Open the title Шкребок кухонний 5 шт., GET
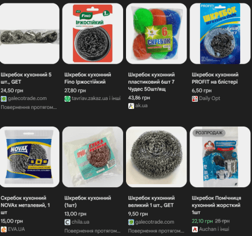Image resolution: width=252 pixels, height=236 pixels. pos(26,78)
